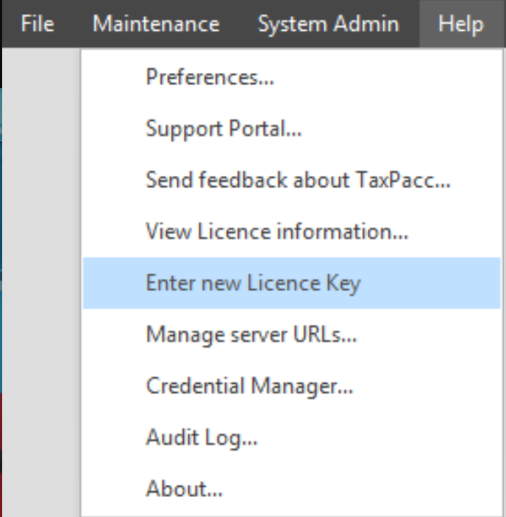Open the Audit Log... entry
The height and width of the screenshot is (517, 506).
click(292, 438)
